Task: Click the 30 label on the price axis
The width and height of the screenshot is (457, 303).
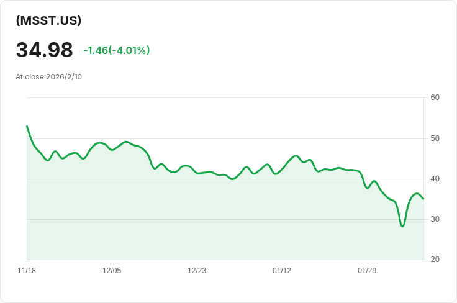Action: click(435, 219)
